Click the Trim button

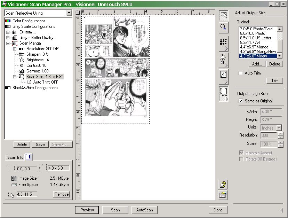(275, 81)
